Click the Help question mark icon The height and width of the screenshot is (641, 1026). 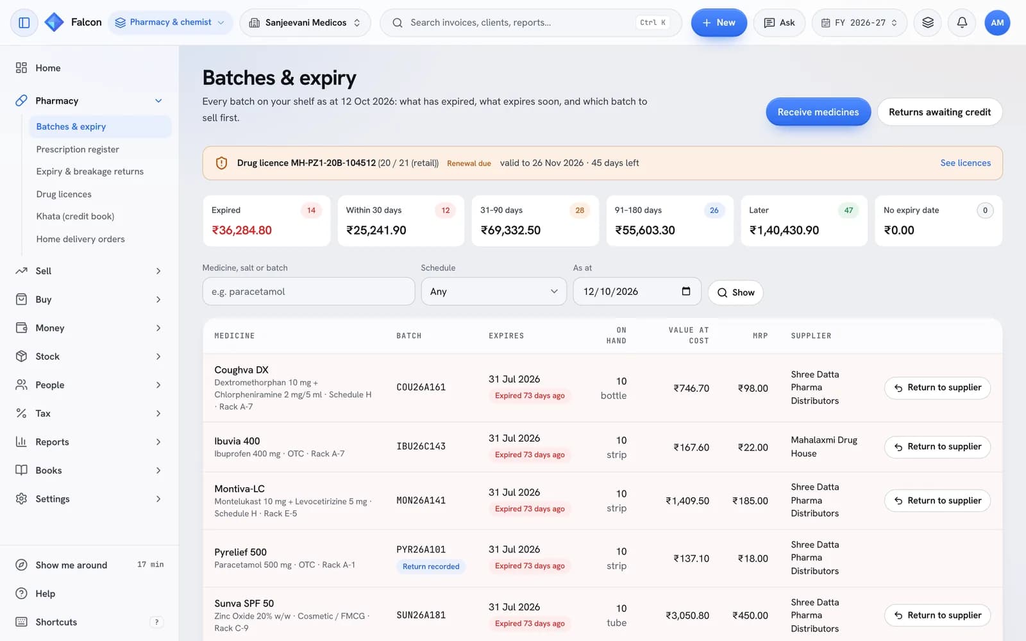click(x=21, y=594)
